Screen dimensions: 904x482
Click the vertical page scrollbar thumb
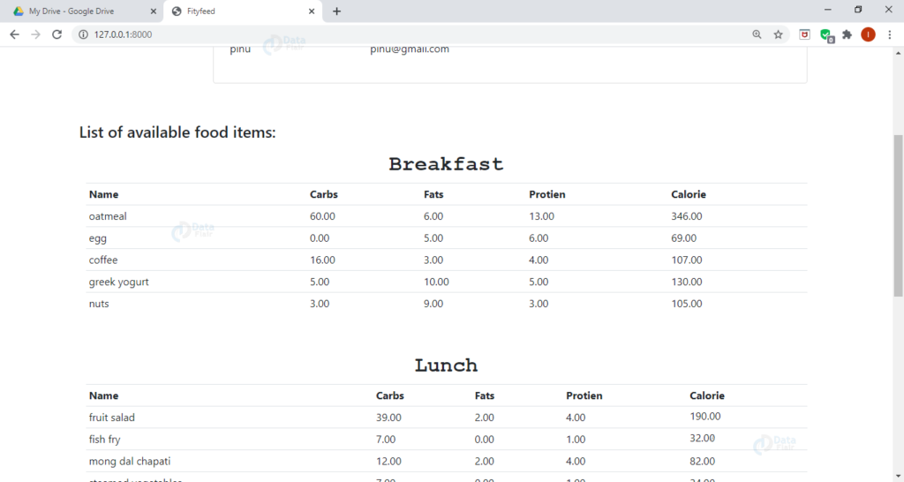tap(898, 215)
